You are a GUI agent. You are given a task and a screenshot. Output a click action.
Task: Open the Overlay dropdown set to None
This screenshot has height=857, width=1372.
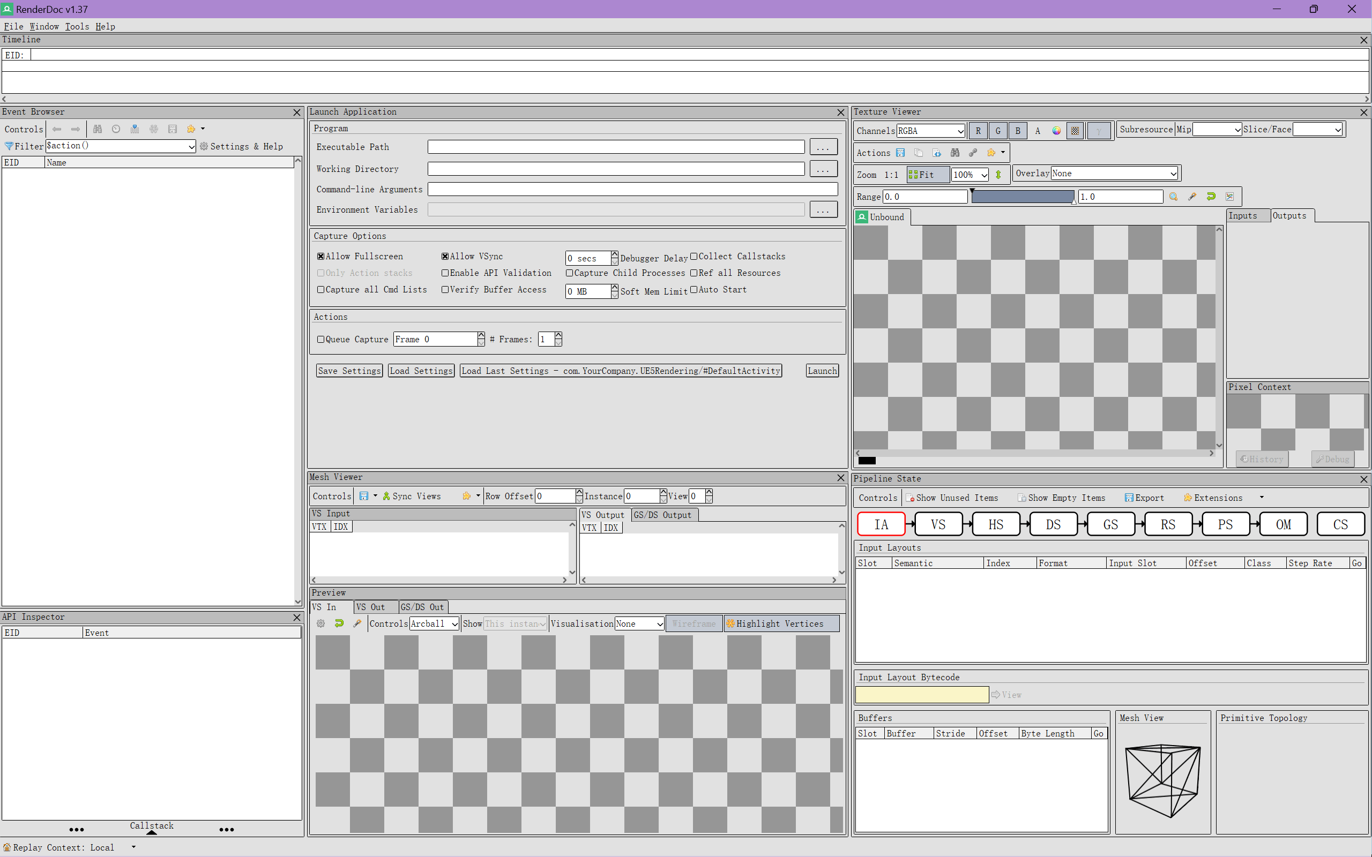[x=1114, y=174]
